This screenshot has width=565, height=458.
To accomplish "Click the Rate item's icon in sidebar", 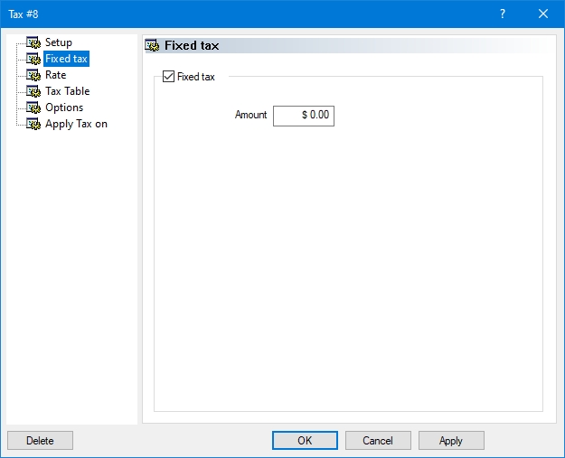I will point(34,75).
